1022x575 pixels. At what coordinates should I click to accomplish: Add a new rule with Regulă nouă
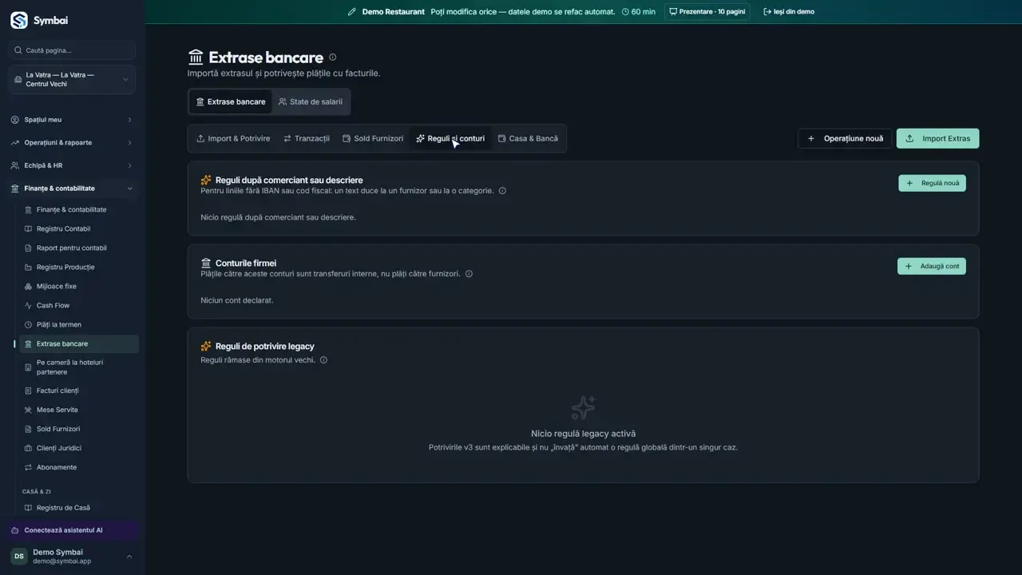click(x=932, y=183)
